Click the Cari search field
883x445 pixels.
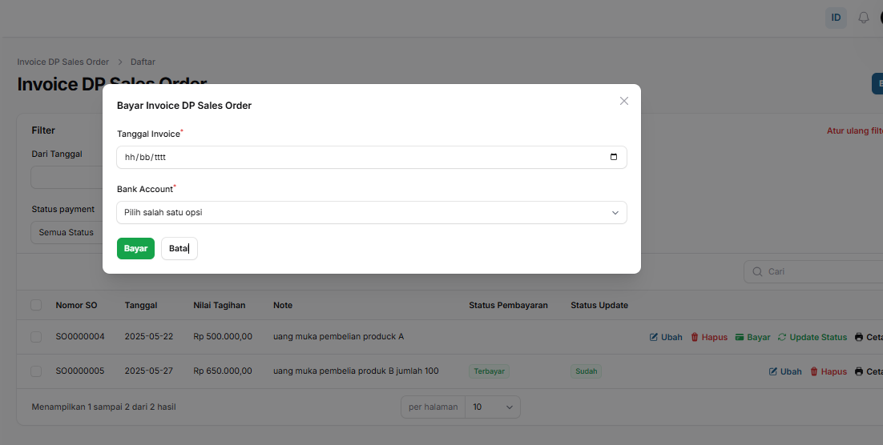pos(813,272)
